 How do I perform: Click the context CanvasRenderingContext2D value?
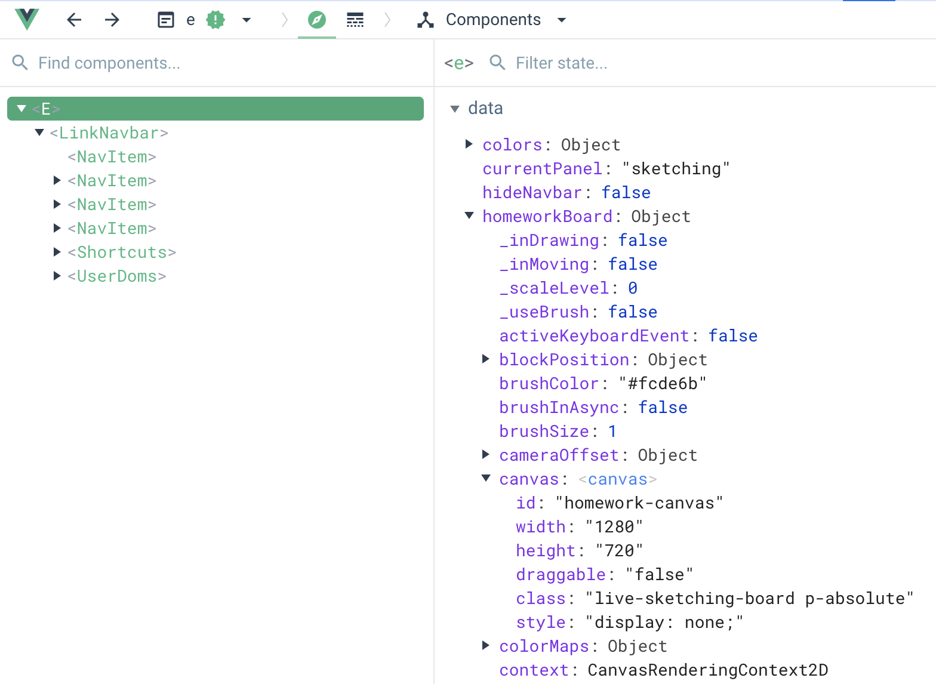(708, 670)
